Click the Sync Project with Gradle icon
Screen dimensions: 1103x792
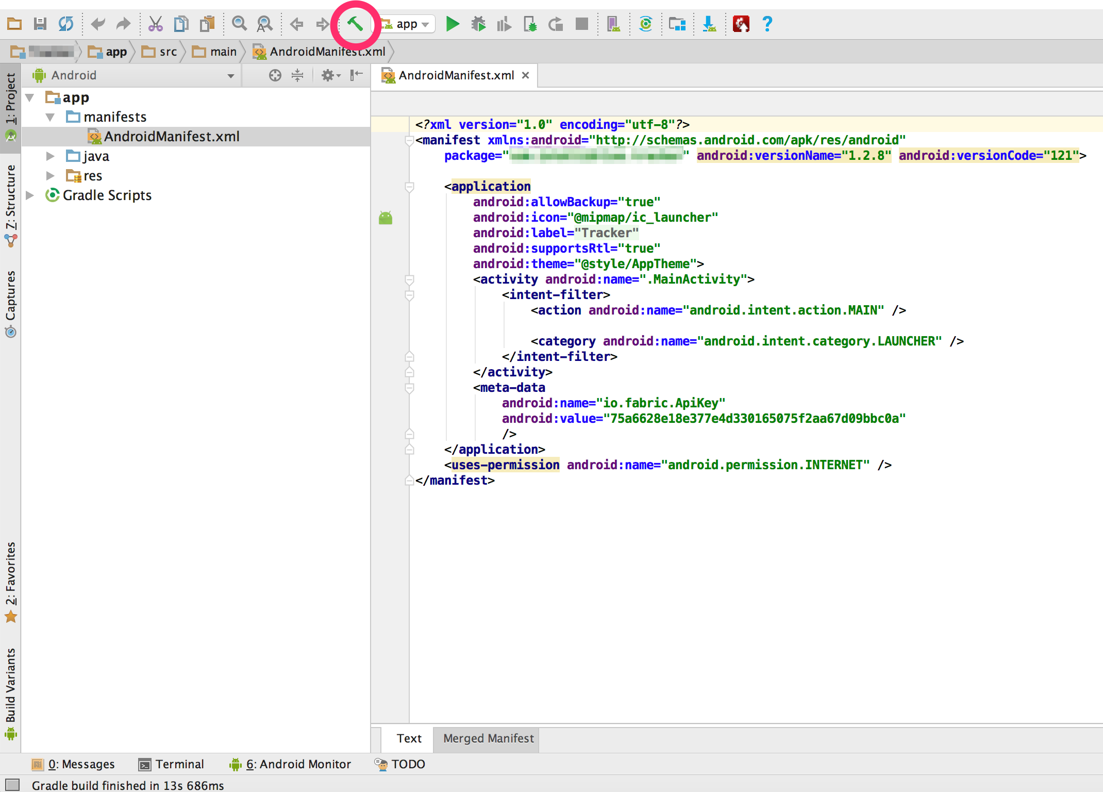pyautogui.click(x=645, y=24)
